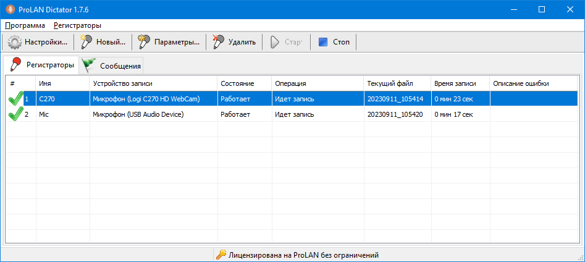Open the Регистраторы menu

[77, 25]
